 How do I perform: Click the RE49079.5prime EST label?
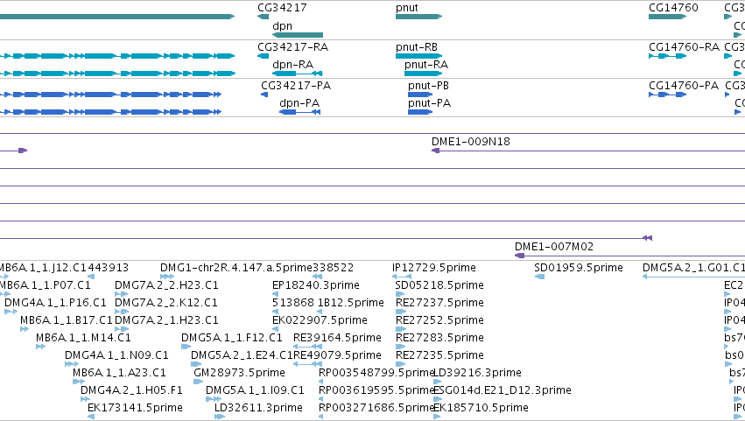coord(337,355)
